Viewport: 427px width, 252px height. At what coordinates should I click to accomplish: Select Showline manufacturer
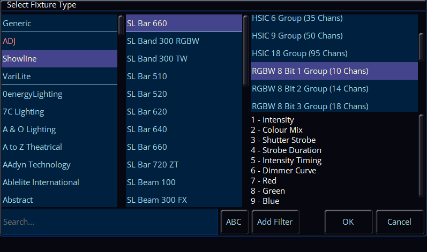(59, 59)
